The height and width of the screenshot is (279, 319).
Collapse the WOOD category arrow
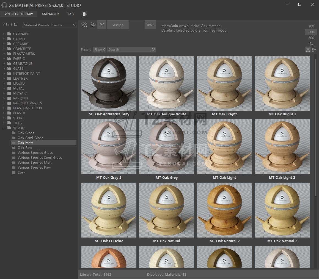(x=4, y=128)
